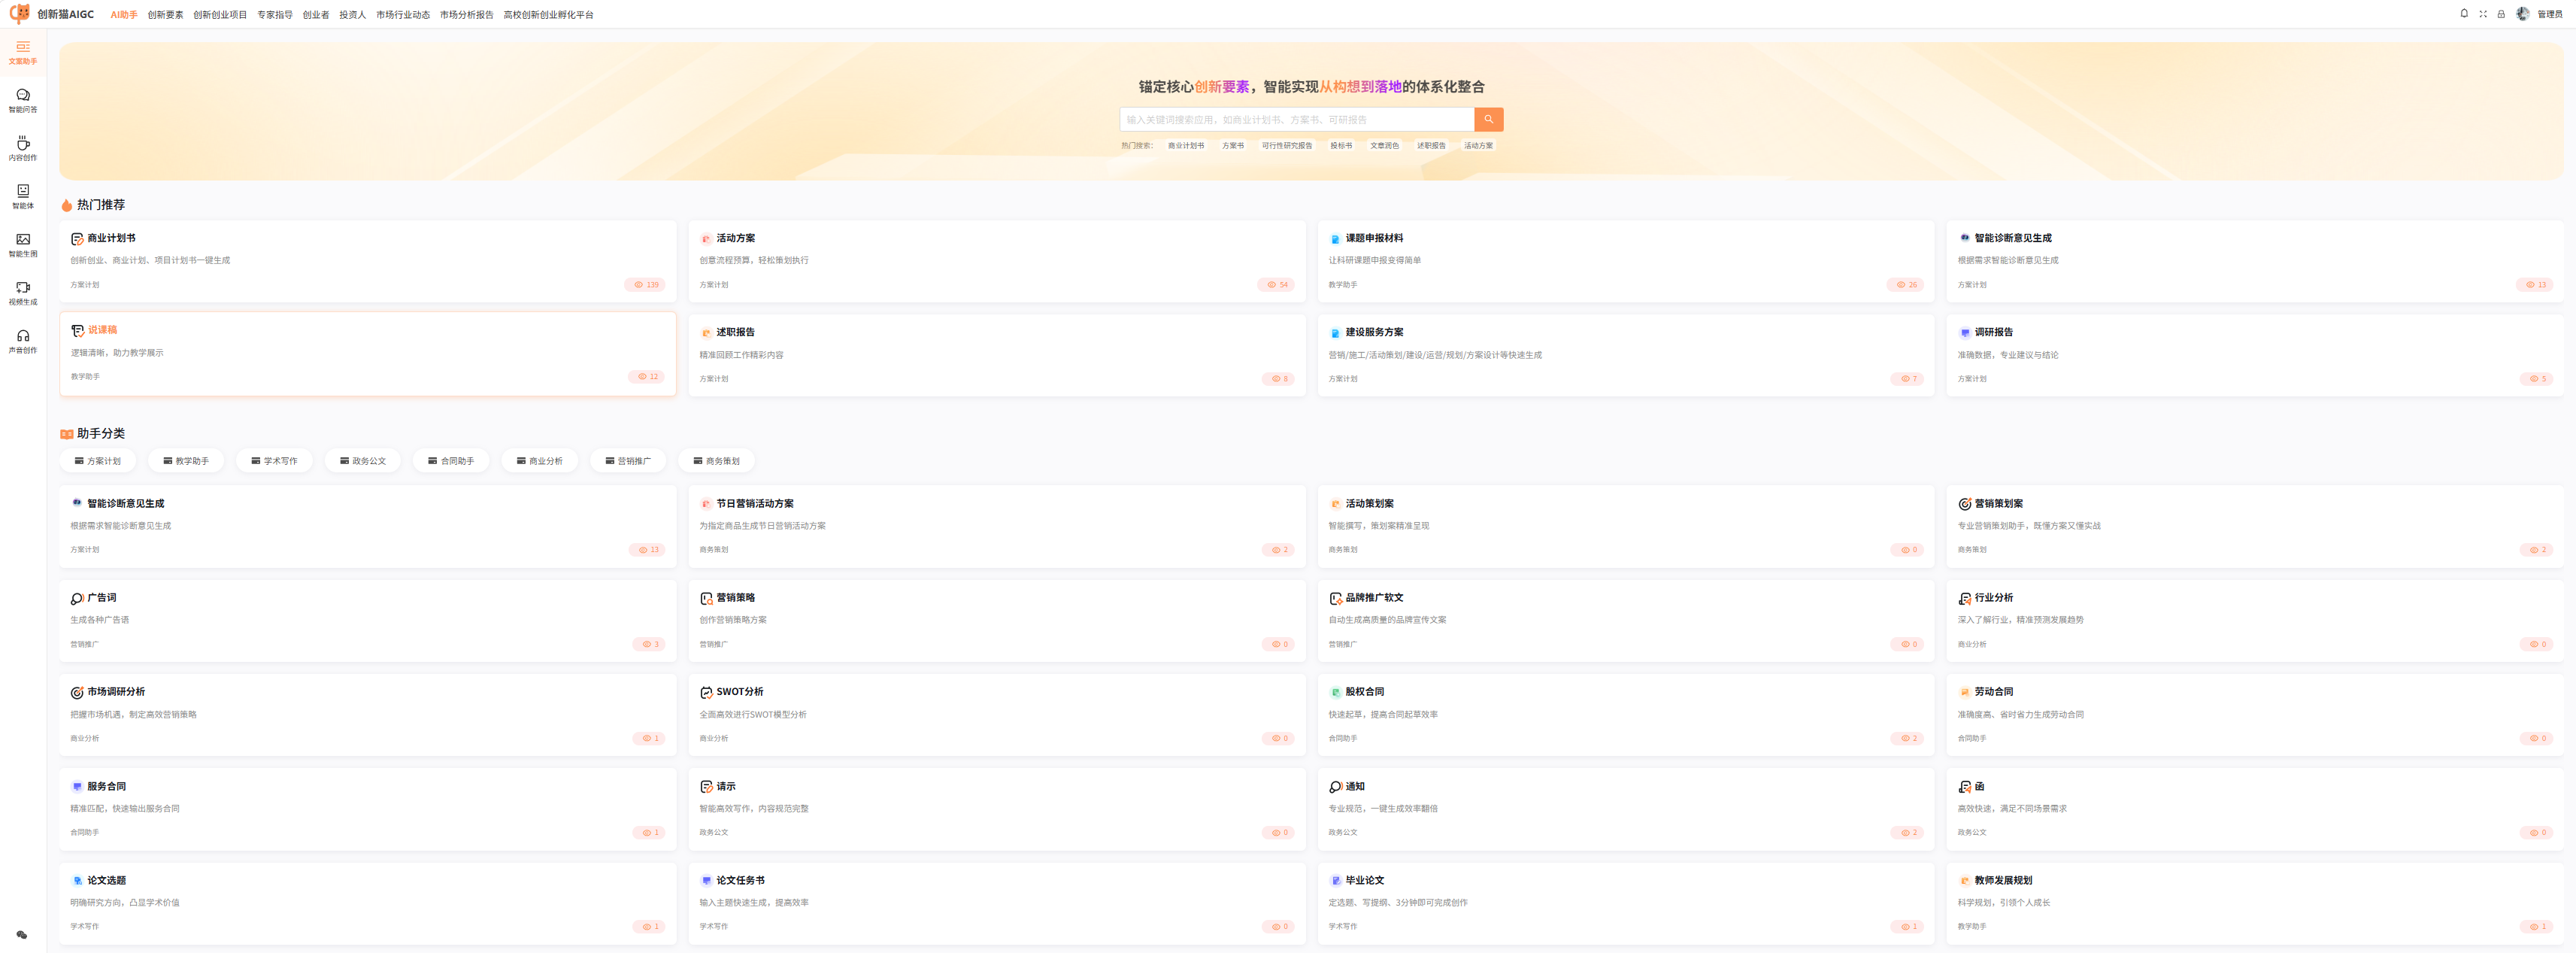
Task: Open the 智能生图 sidebar icon
Action: coord(23,244)
